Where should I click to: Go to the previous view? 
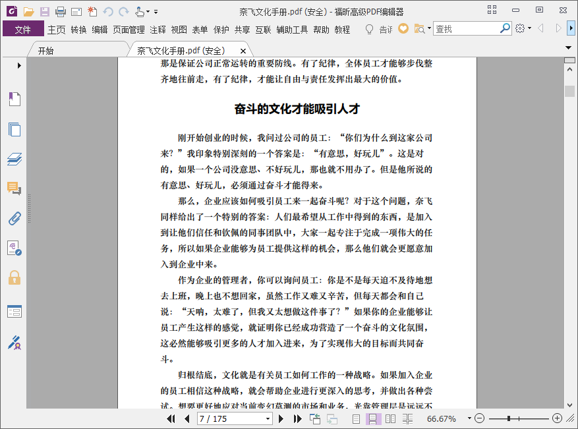click(315, 418)
